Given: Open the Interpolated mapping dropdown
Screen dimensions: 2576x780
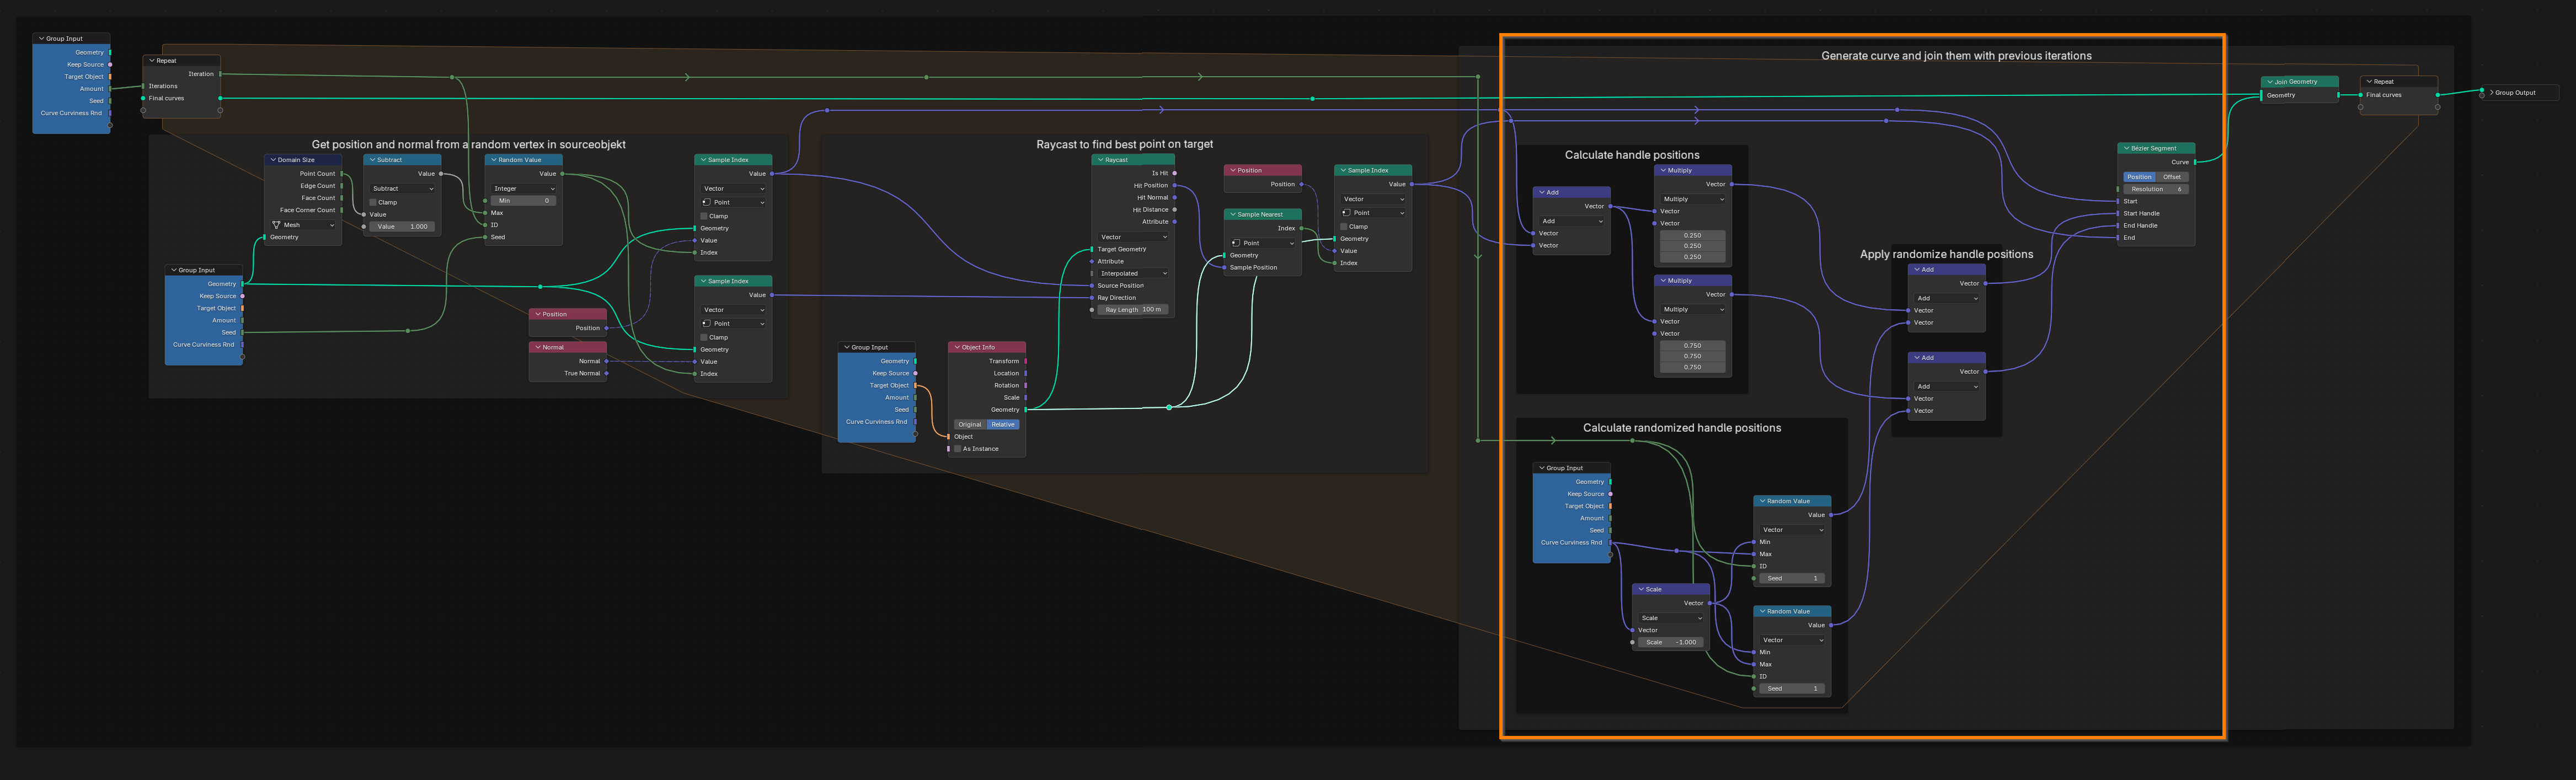Looking at the screenshot, I should pos(1133,273).
